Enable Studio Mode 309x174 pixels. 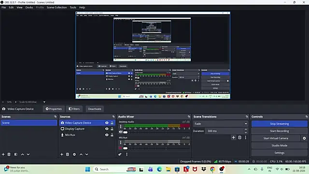tap(280, 145)
